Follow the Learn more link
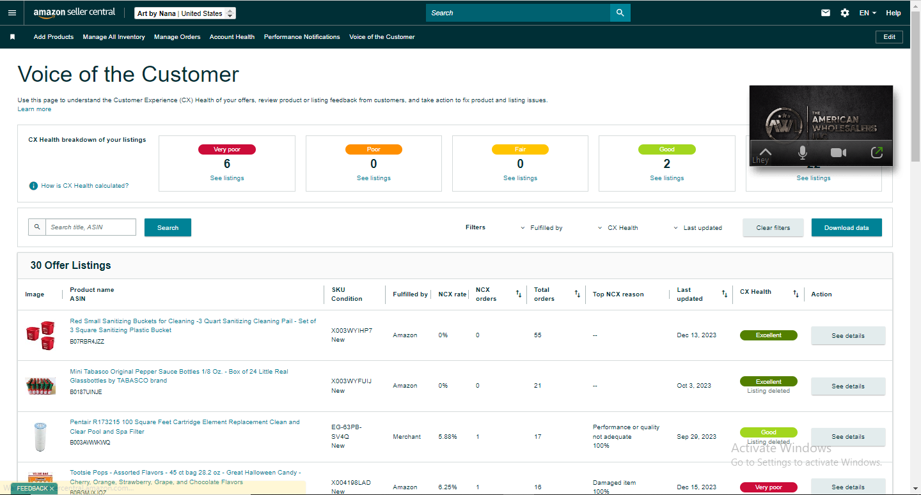 [x=35, y=109]
